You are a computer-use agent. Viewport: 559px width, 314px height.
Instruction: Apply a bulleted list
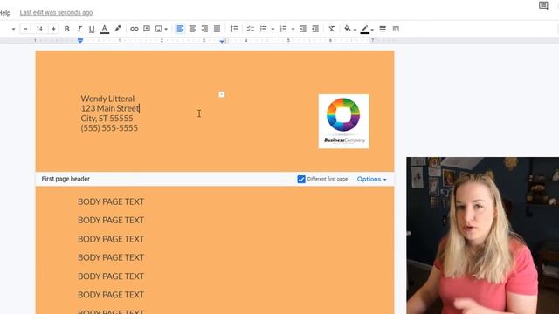point(263,29)
